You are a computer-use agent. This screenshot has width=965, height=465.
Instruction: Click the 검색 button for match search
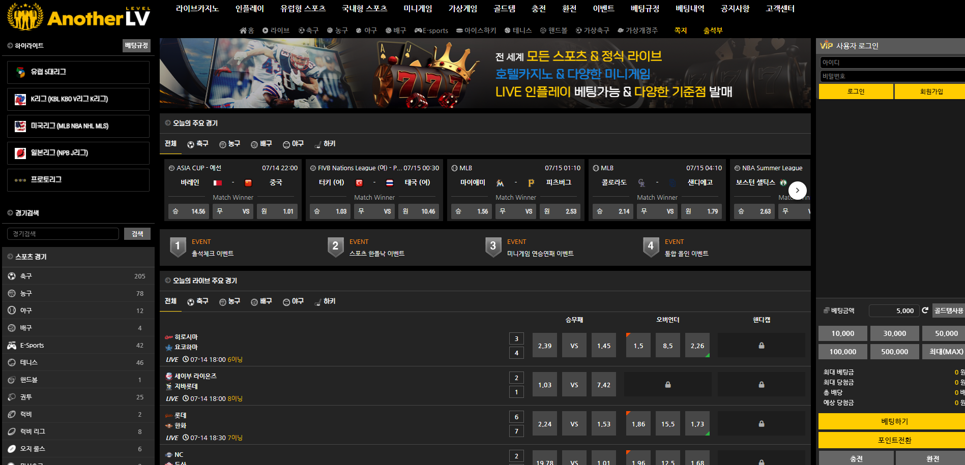pos(137,234)
